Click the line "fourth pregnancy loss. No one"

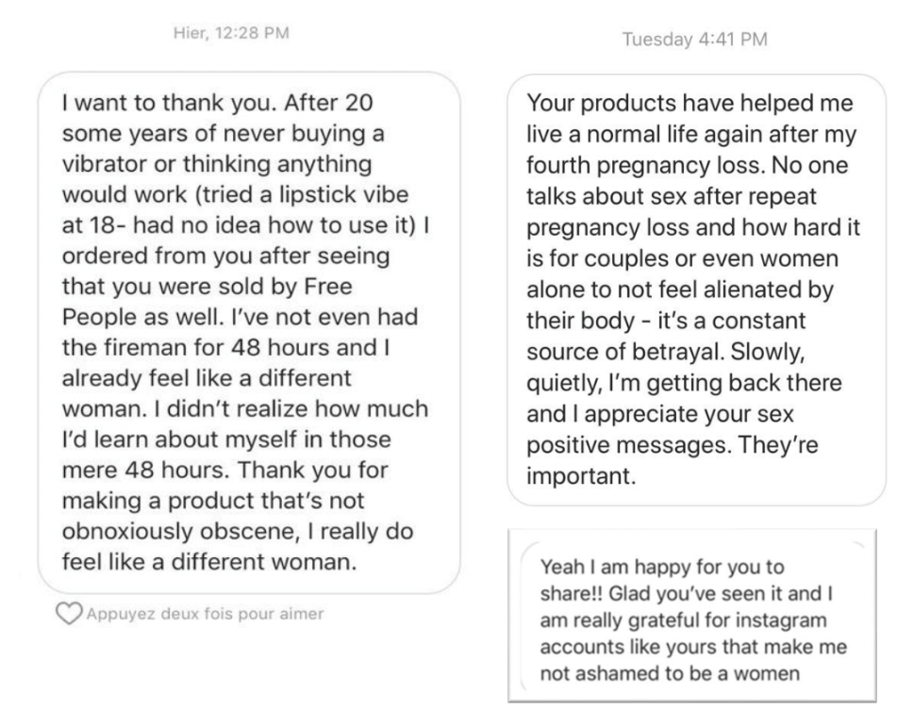[x=687, y=165]
